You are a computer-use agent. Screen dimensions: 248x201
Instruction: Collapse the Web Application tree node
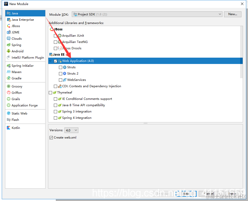[50, 61]
